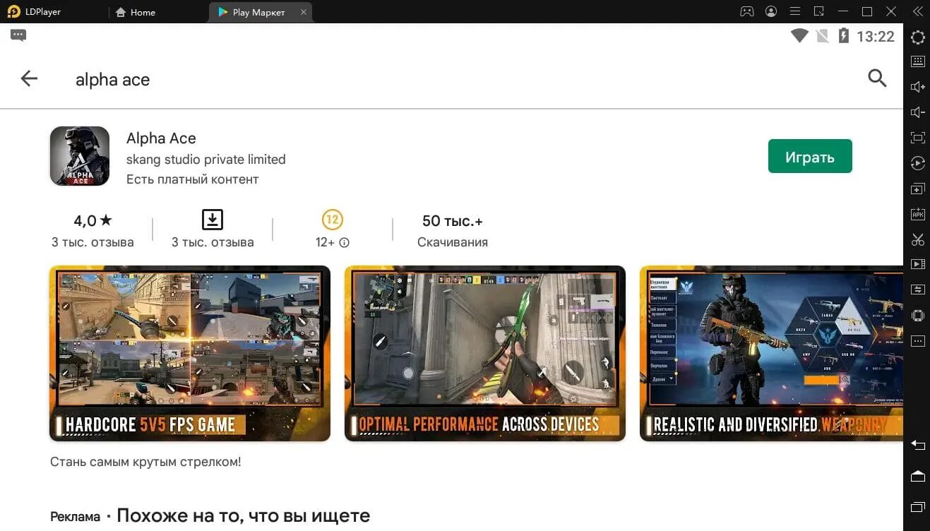This screenshot has height=531, width=930.
Task: Click the download icon in stats row
Action: tap(213, 220)
